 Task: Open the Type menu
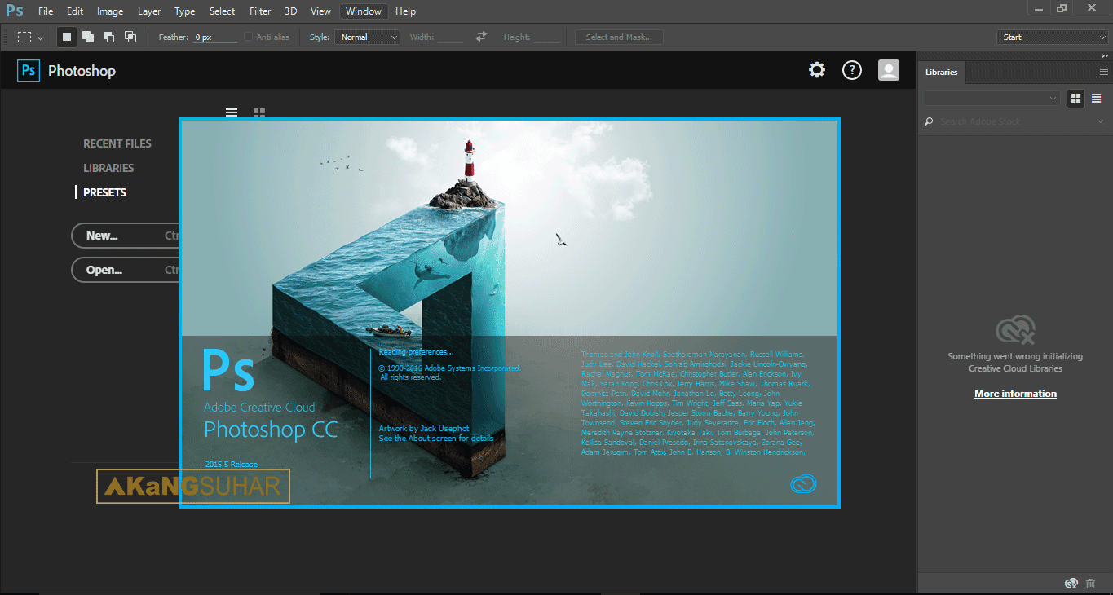click(x=185, y=11)
